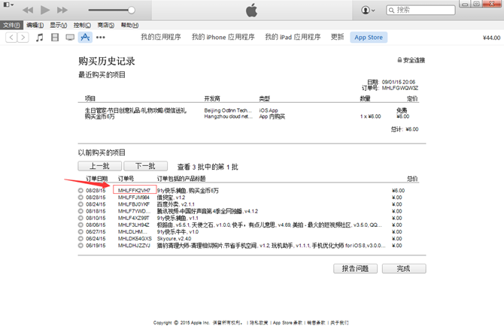Click order number MHLFBJ0YKF
Image resolution: width=504 pixels, height=332 pixels.
(134, 204)
